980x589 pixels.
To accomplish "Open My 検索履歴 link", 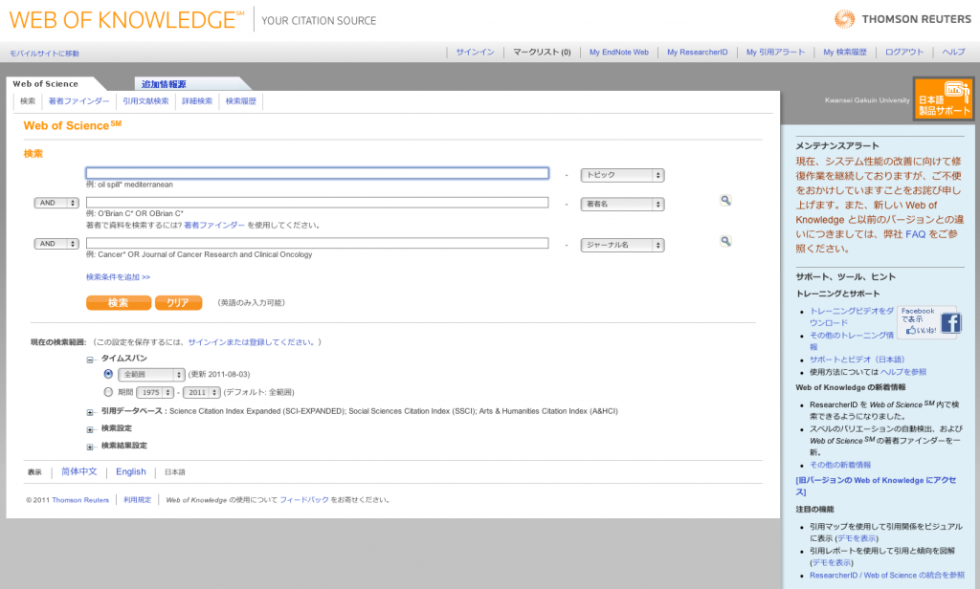I will (x=845, y=53).
